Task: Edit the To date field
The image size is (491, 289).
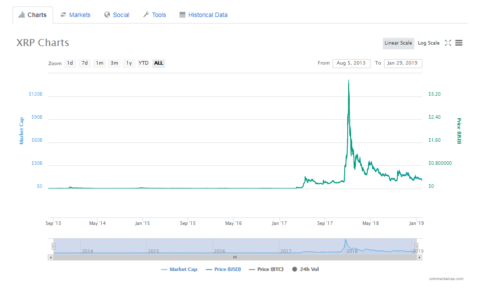Action: (403, 63)
